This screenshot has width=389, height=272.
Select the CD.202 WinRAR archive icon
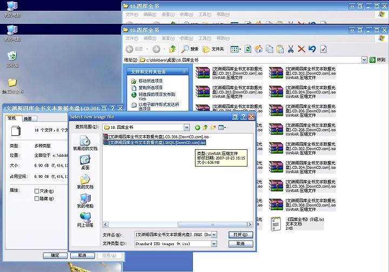[276, 73]
